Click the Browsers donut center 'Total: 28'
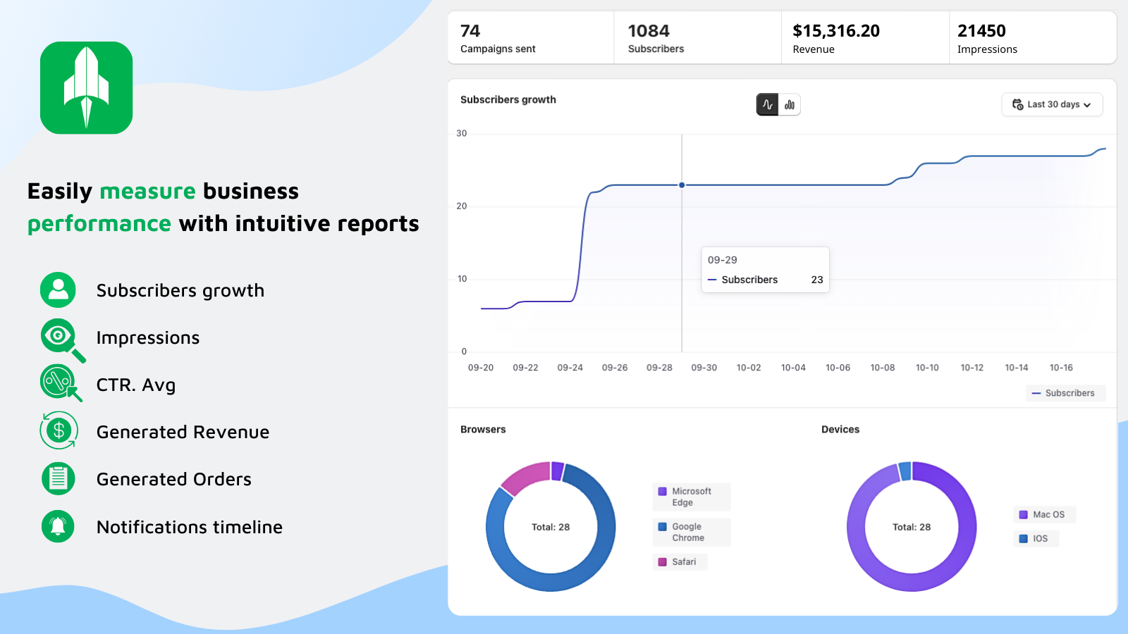 551,527
